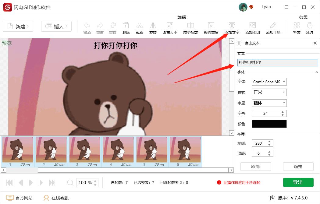The image size is (320, 204).
Task: Click the zoom magnifier icon
Action: click(x=70, y=183)
